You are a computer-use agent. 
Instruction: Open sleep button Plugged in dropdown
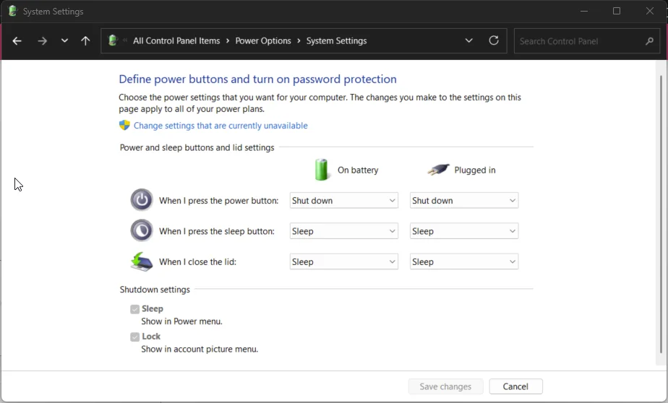tap(464, 231)
